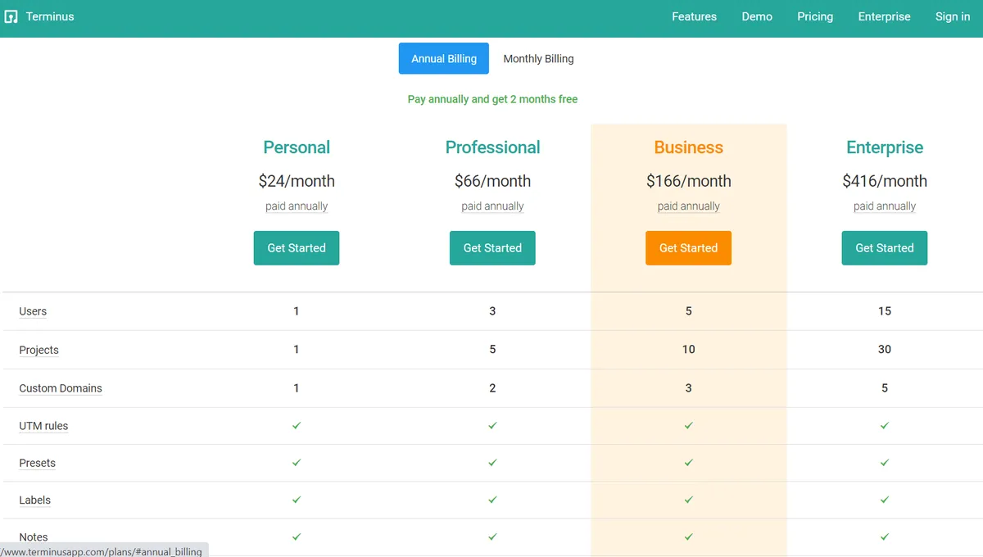
Task: Click the Custom Domains feature label
Action: point(61,388)
